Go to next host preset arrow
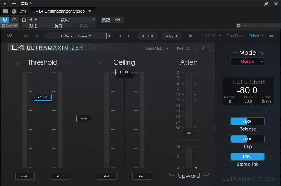The width and height of the screenshot is (281, 186). [36, 20]
